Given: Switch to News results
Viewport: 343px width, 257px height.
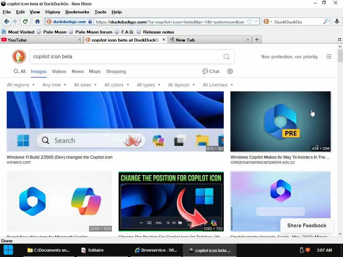Looking at the screenshot, I should 78,72.
